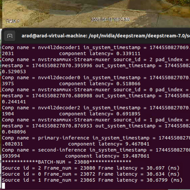The width and height of the screenshot is (190, 190).
Task: Click the primary-inference latency value 9.467041
Action: click(x=137, y=144)
